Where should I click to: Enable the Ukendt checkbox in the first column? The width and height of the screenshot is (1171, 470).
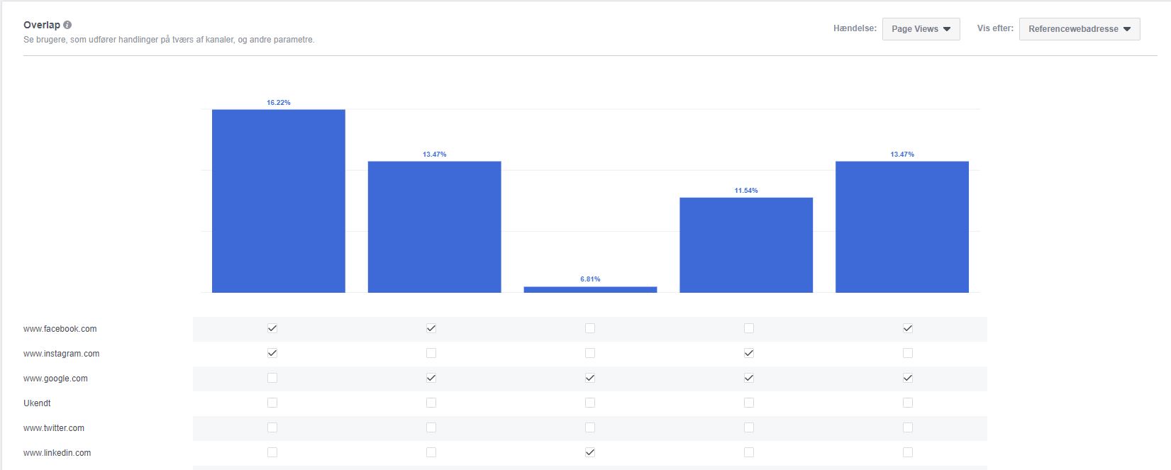click(272, 403)
